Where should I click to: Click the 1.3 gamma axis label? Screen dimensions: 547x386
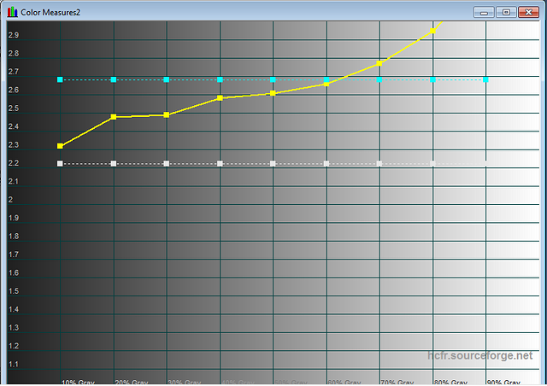14,328
